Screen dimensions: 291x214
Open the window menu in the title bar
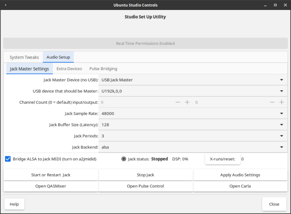(5, 5)
